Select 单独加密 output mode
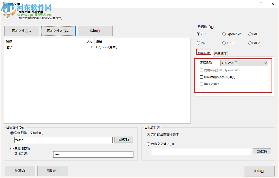 12,148
